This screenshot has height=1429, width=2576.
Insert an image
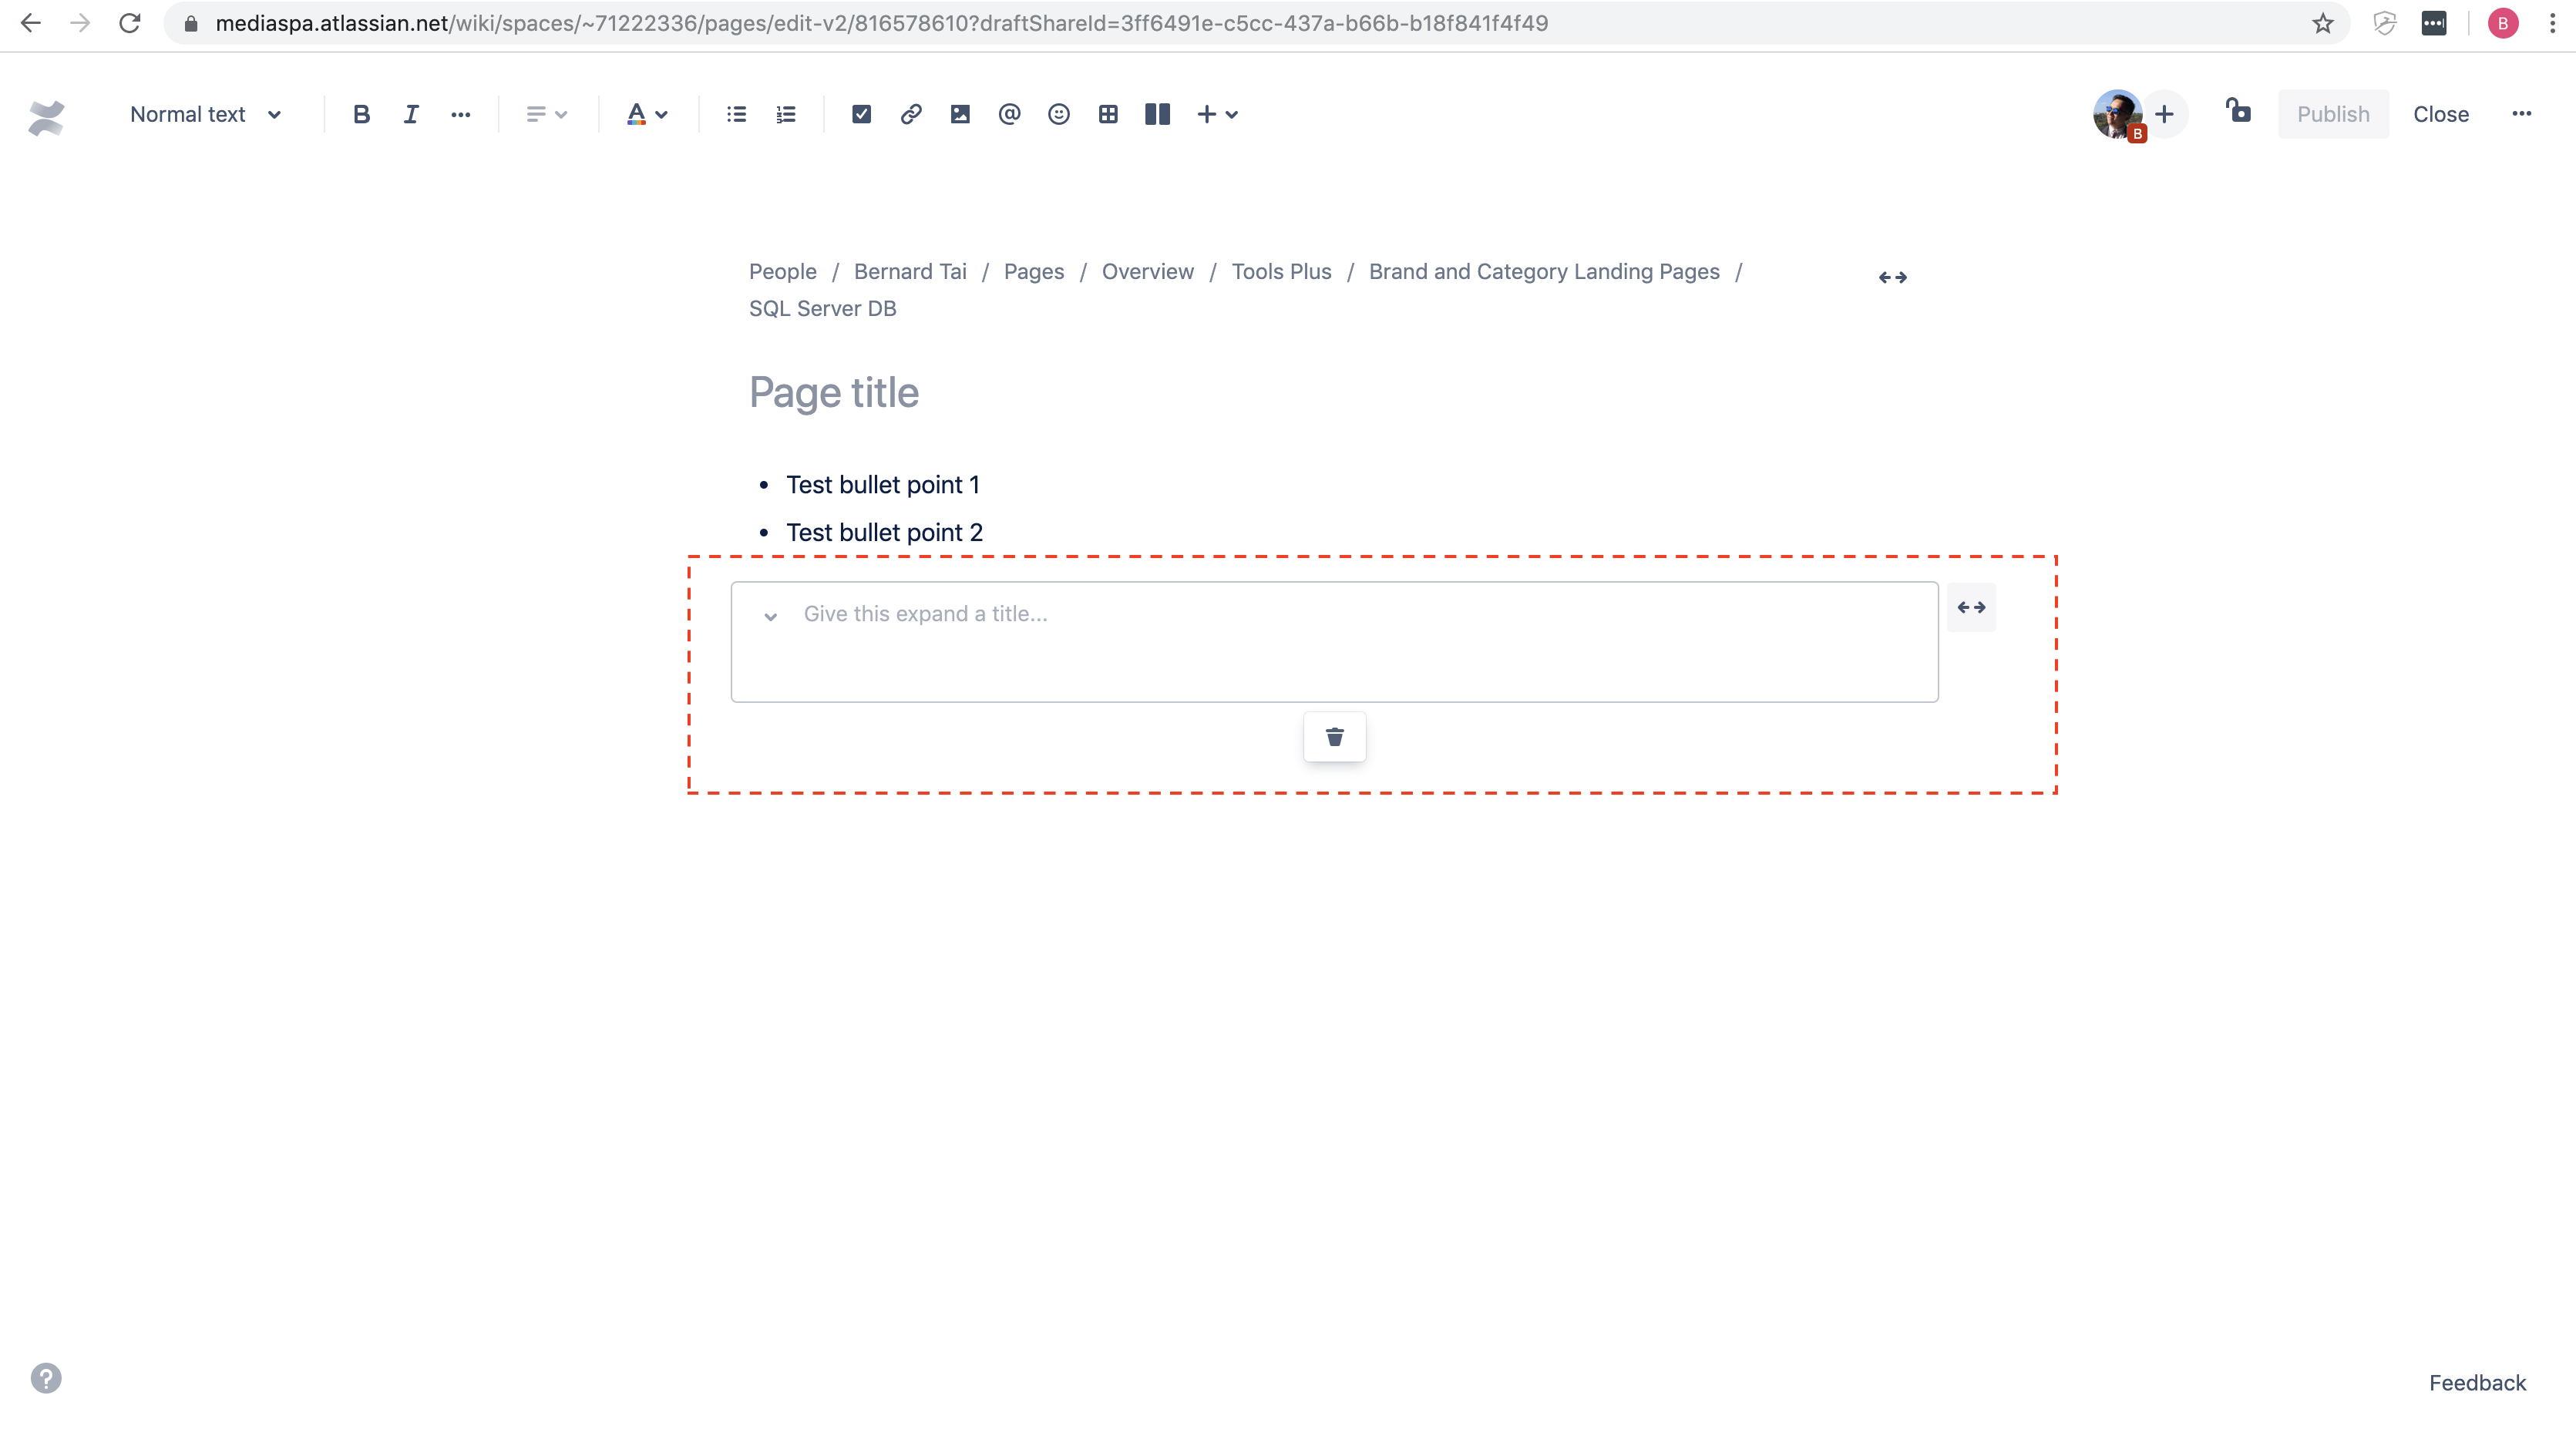pos(960,114)
